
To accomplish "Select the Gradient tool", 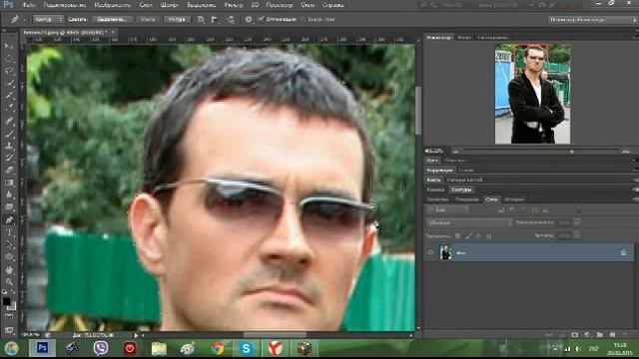I will click(x=9, y=182).
